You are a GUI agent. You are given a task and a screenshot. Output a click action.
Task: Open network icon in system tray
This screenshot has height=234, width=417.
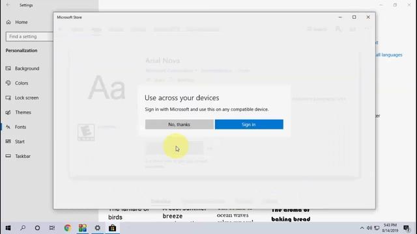tap(377, 228)
